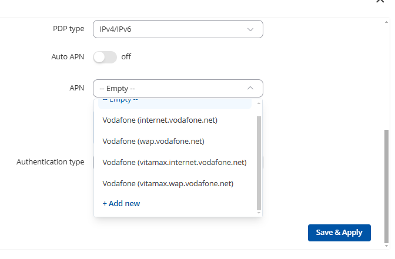Image resolution: width=395 pixels, height=259 pixels.
Task: Click the dialog's main vertical scrollbar thumb
Action: [386, 186]
